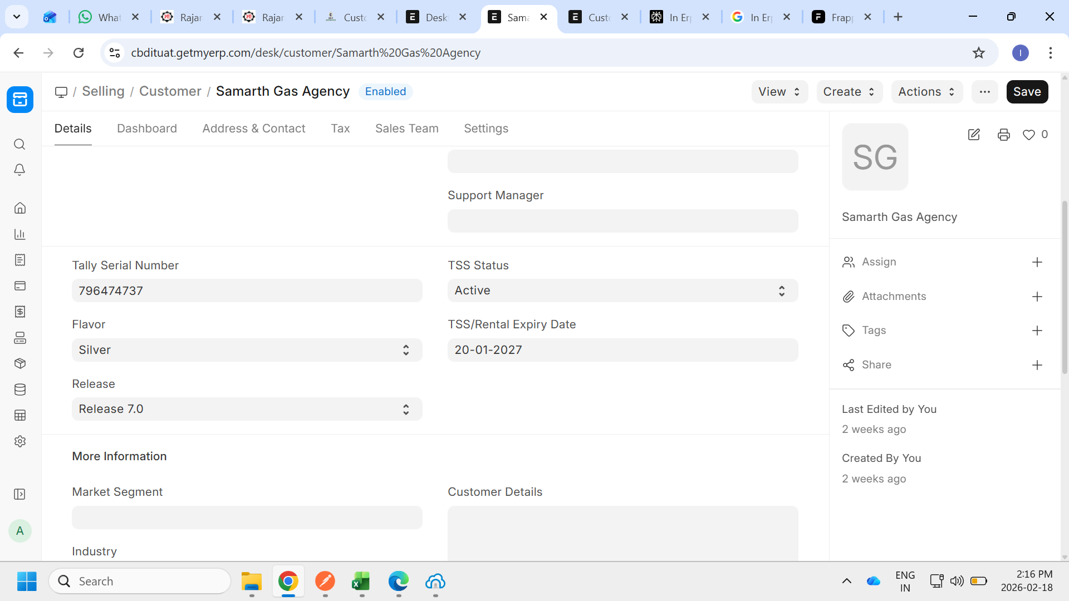This screenshot has width=1069, height=601.
Task: Open notifications bell in sidebar
Action: [19, 170]
